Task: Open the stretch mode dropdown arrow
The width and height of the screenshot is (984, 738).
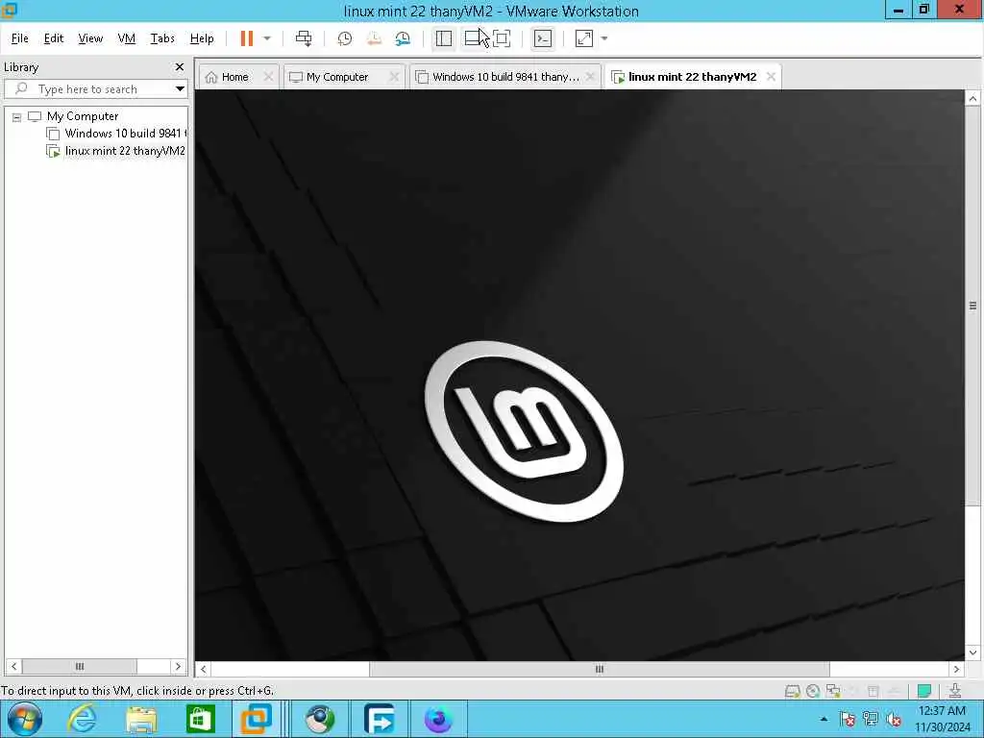Action: point(604,38)
